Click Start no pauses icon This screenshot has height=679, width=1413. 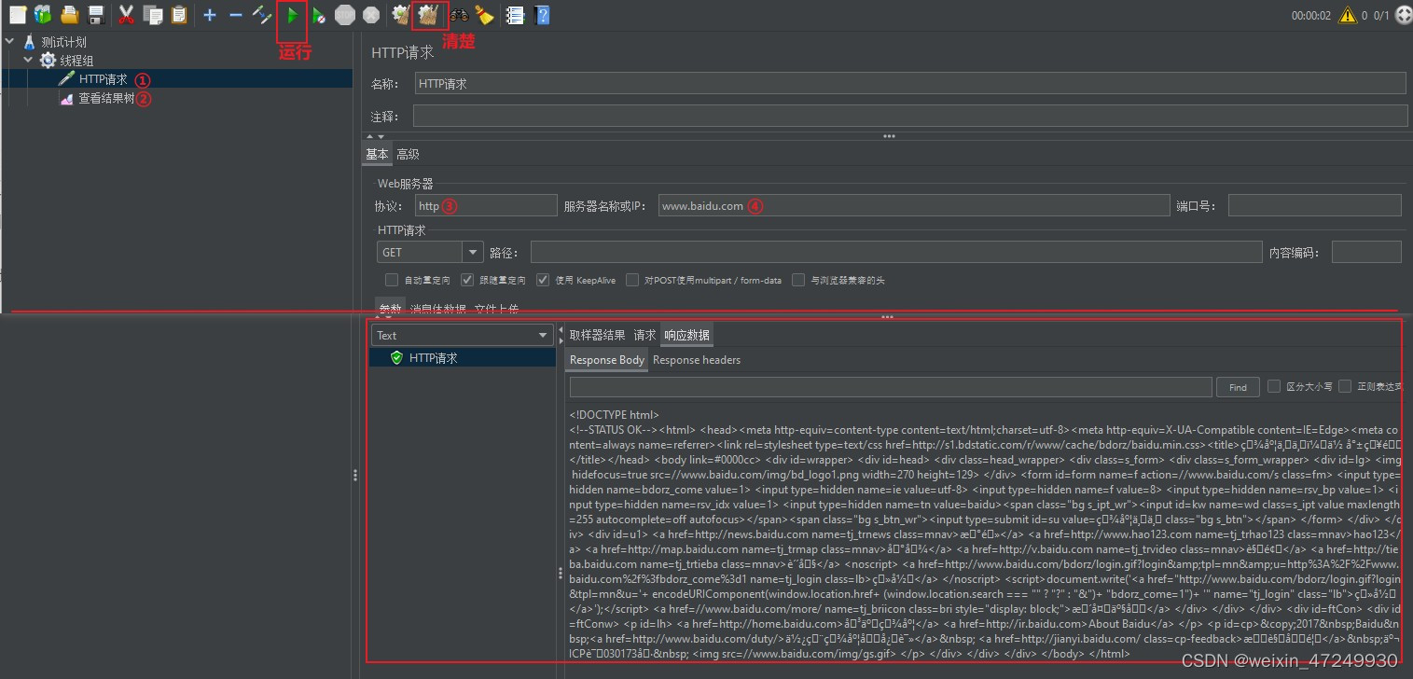319,15
